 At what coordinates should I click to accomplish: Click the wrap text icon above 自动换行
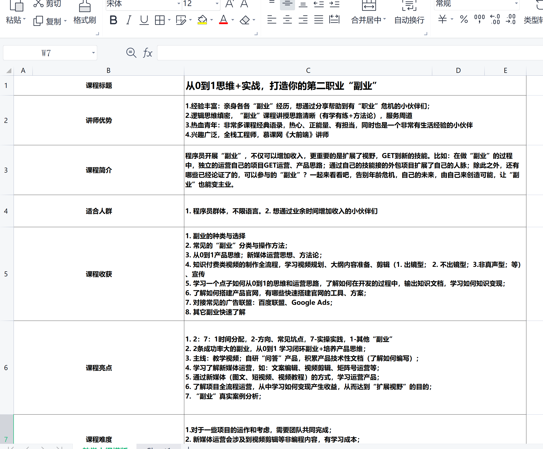409,5
